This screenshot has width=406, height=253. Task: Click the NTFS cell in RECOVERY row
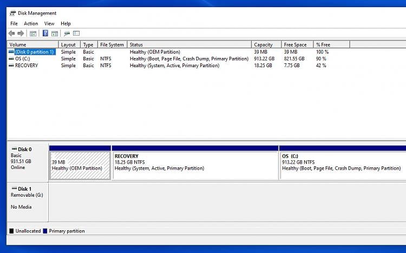106,66
